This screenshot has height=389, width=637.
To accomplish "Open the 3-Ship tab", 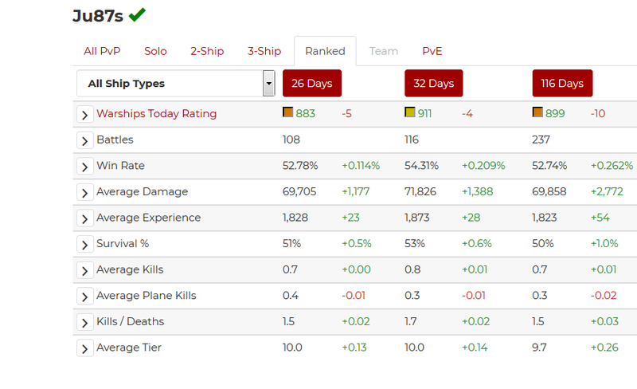I will [x=264, y=51].
